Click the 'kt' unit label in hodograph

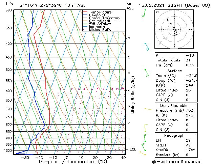point(157,12)
